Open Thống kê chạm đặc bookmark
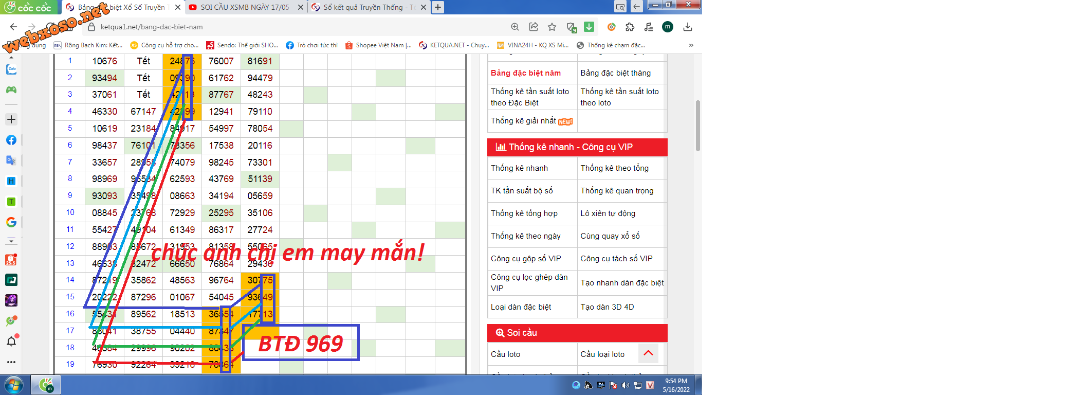This screenshot has height=395, width=1066. click(611, 45)
